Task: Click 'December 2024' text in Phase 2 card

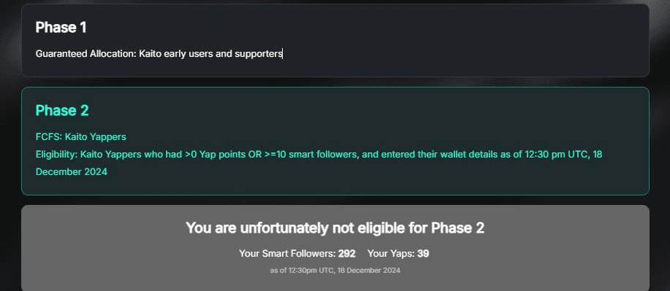Action: 72,172
